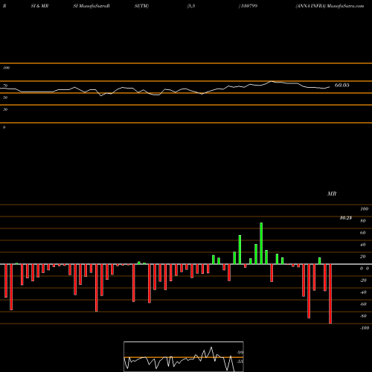Click the RSI mini chart thumbnail at bottom
The width and height of the screenshot is (372, 372).
pos(184,356)
